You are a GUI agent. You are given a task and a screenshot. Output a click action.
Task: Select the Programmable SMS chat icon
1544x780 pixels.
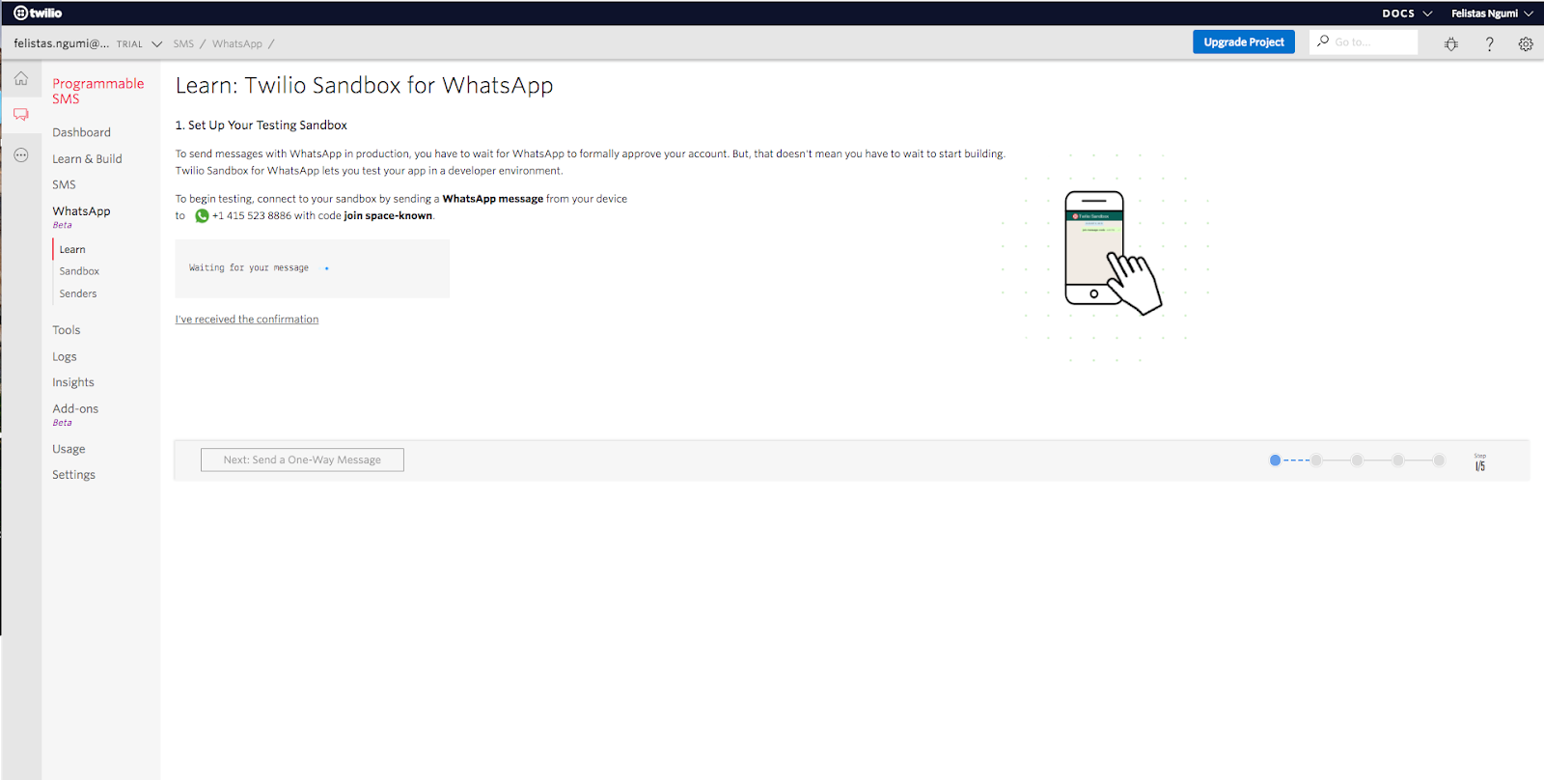[x=20, y=114]
